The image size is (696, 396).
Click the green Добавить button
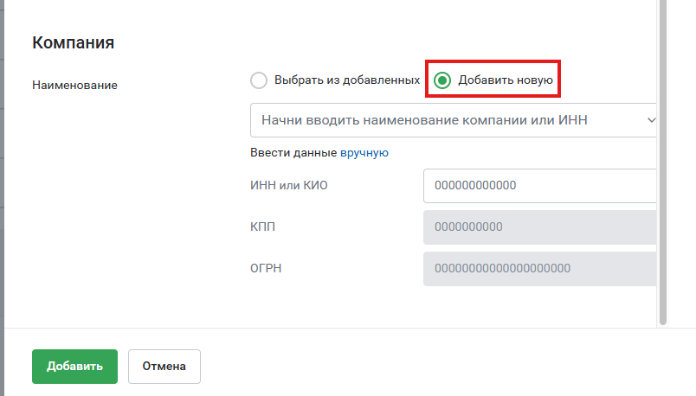point(74,367)
